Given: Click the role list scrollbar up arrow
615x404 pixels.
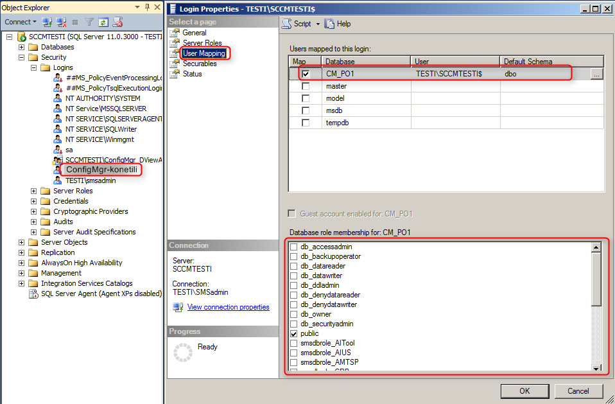Looking at the screenshot, I should (596, 247).
